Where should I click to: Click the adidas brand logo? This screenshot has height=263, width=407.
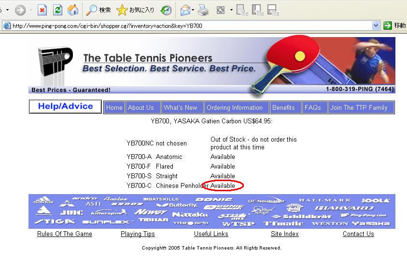[43, 200]
